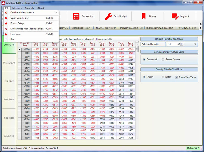Choose Exit from the File menu
204x152 pixels.
31,40
